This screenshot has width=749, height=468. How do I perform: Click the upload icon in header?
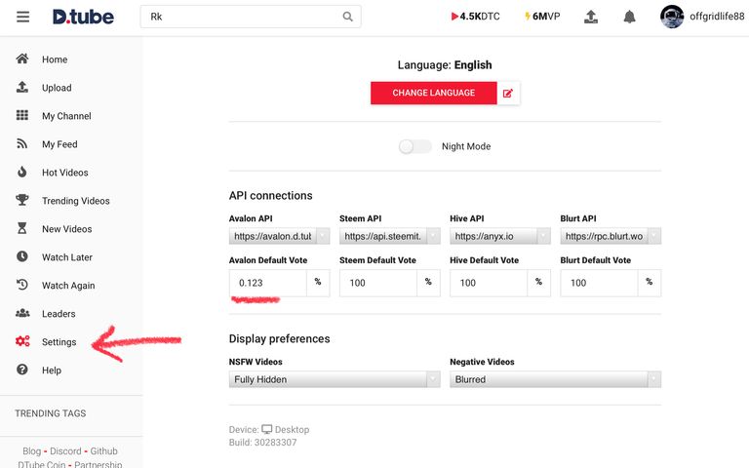[x=591, y=17]
